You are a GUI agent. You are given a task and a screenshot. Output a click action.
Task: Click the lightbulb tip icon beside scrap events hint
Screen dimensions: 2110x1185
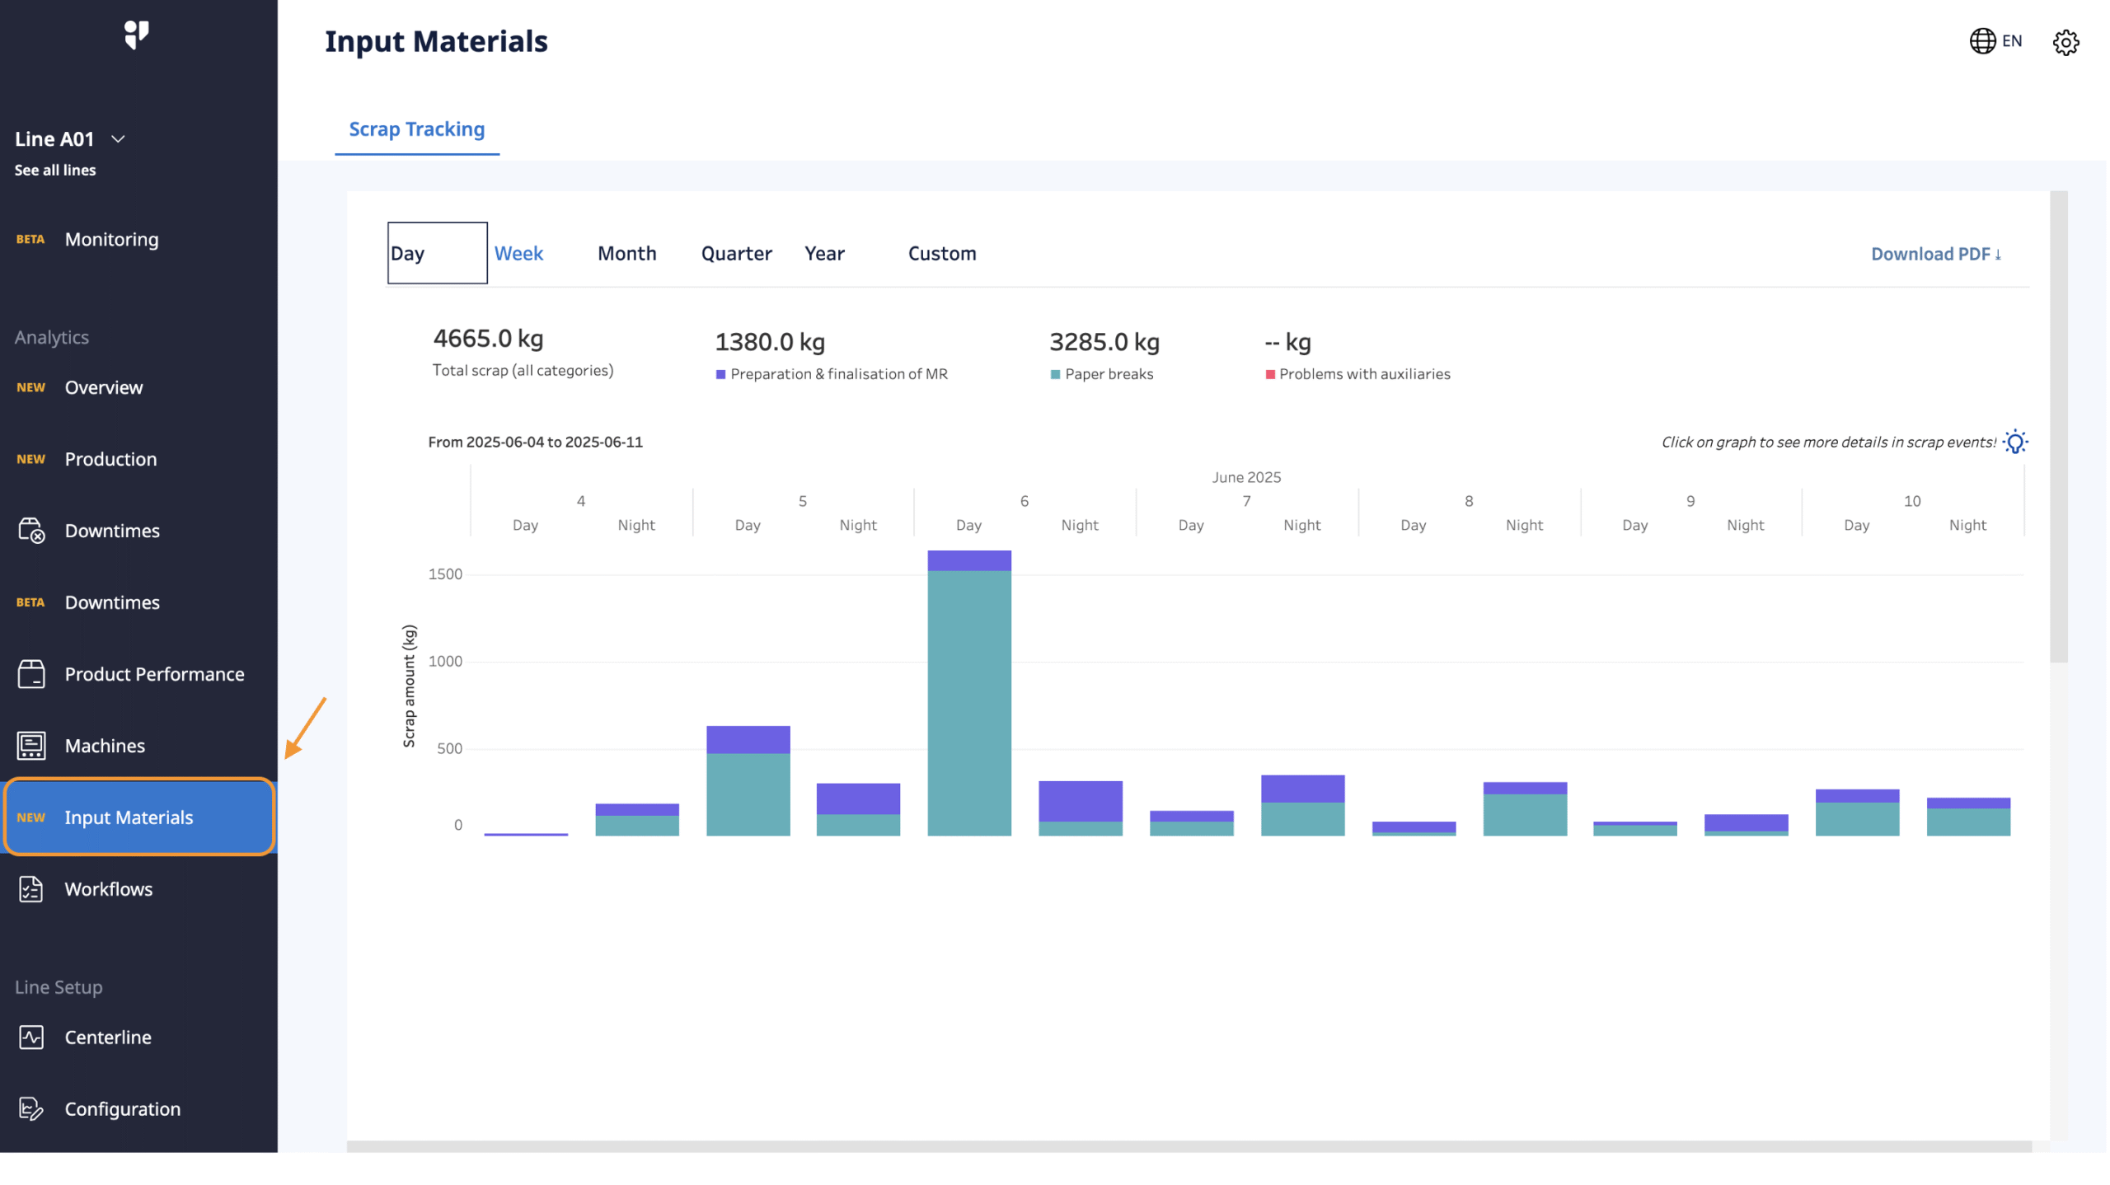(x=2017, y=442)
